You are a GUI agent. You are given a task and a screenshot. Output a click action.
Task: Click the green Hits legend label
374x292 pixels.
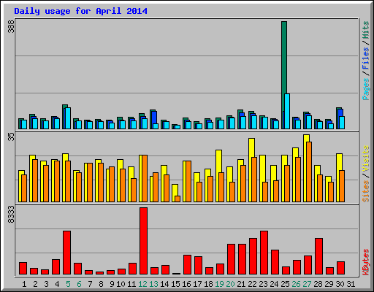[365, 30]
